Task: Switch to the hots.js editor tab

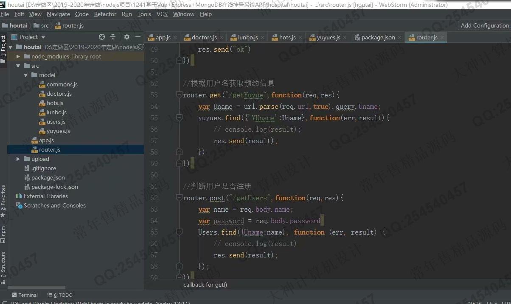Action: pyautogui.click(x=287, y=37)
